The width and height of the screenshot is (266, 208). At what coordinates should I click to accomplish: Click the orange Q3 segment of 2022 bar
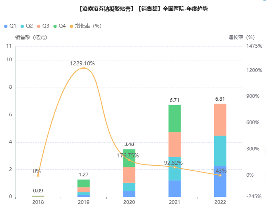220,120
